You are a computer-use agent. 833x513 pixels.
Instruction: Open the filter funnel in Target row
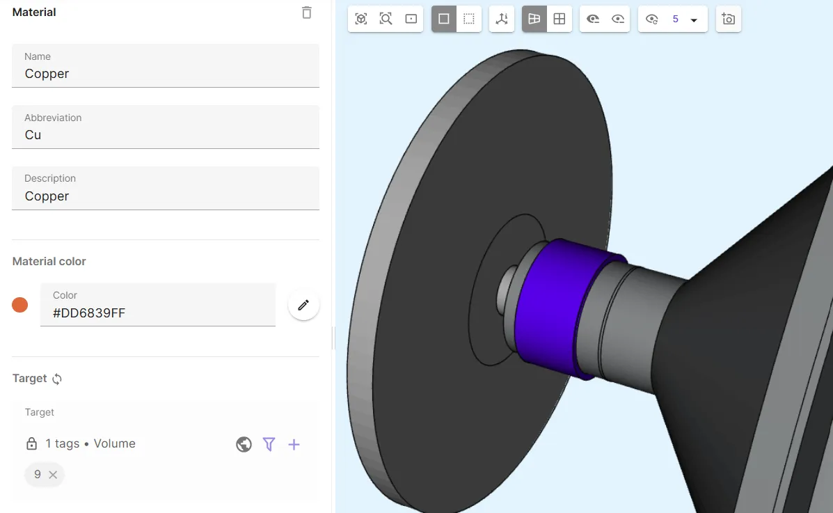[269, 444]
